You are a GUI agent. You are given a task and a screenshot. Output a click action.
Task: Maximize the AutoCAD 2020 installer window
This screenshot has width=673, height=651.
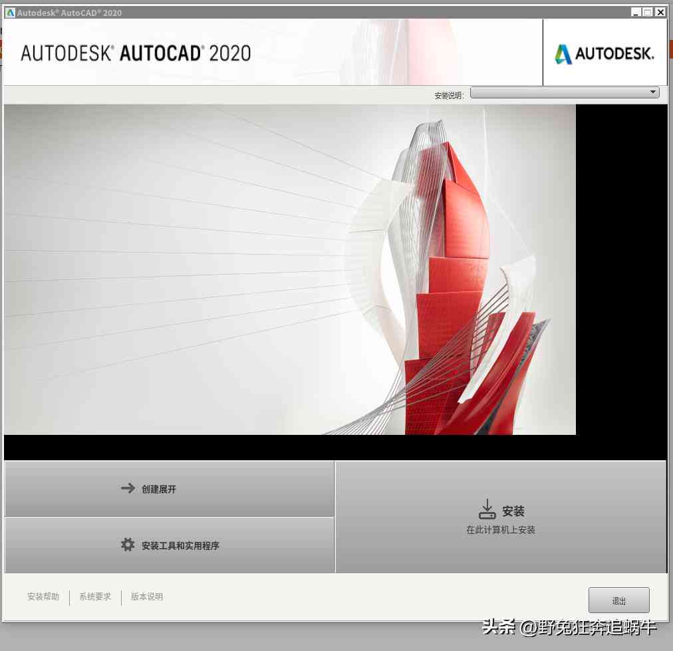(648, 13)
